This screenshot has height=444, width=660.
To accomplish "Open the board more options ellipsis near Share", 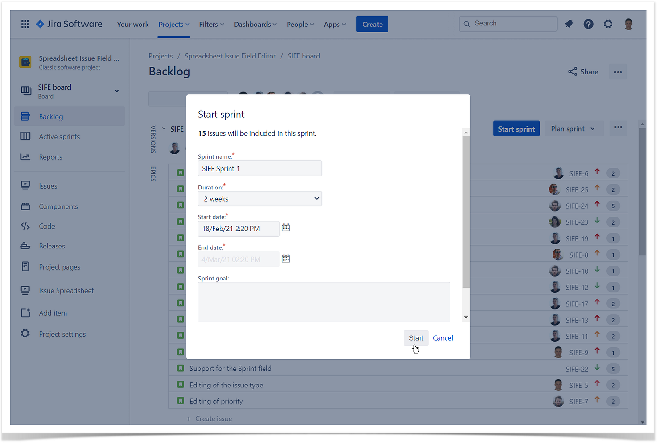I will 618,72.
